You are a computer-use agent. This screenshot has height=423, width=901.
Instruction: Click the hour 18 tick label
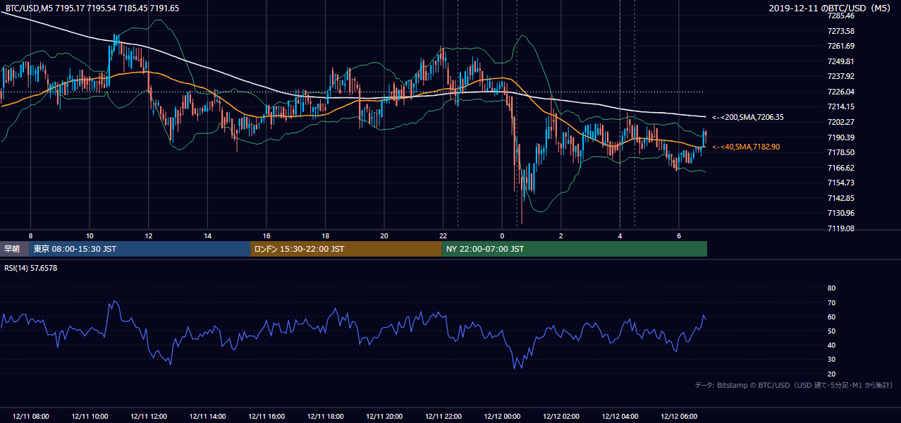pos(325,235)
